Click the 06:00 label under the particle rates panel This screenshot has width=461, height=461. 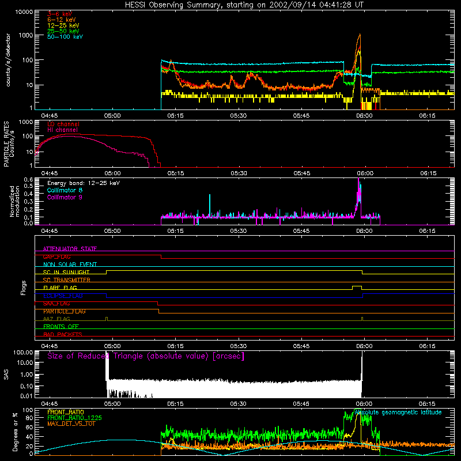[365, 173]
